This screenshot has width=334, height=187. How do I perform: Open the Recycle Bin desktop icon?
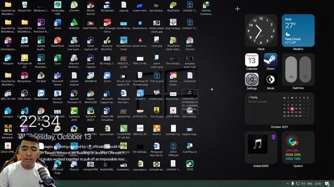tap(25, 6)
